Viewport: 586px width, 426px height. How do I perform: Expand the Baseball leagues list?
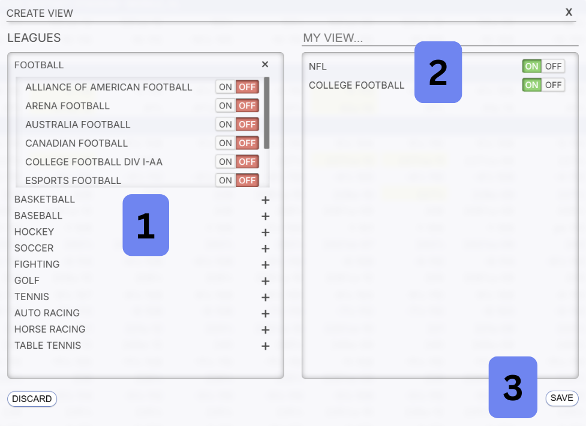click(265, 216)
